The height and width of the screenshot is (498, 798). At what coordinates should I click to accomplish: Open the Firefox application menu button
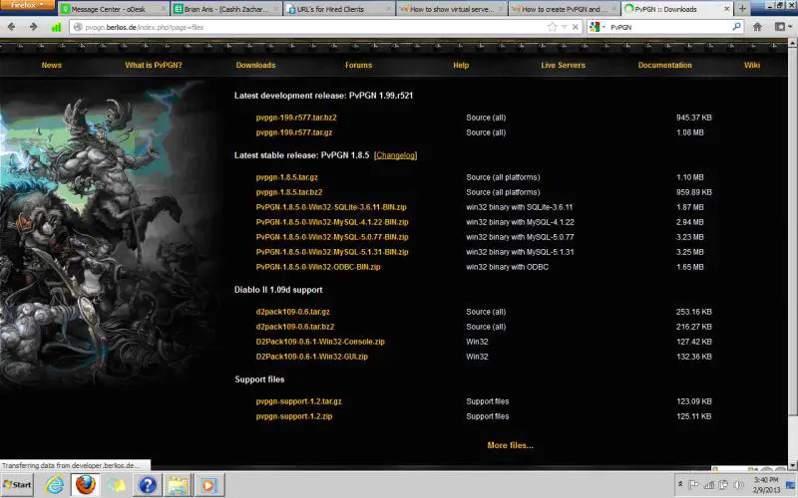pos(28,6)
